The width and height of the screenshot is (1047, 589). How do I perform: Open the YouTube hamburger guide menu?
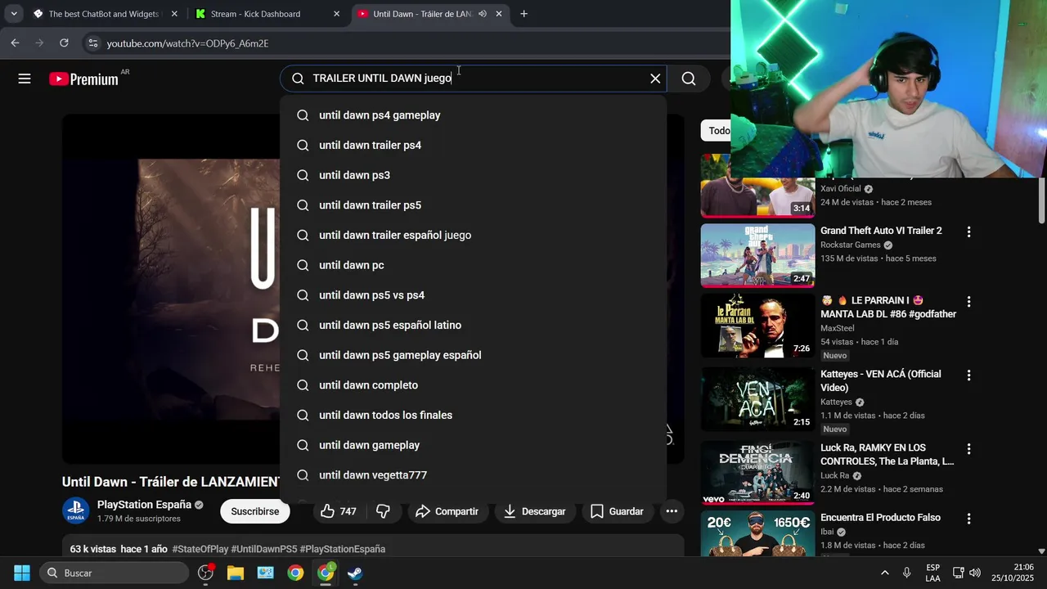point(25,79)
